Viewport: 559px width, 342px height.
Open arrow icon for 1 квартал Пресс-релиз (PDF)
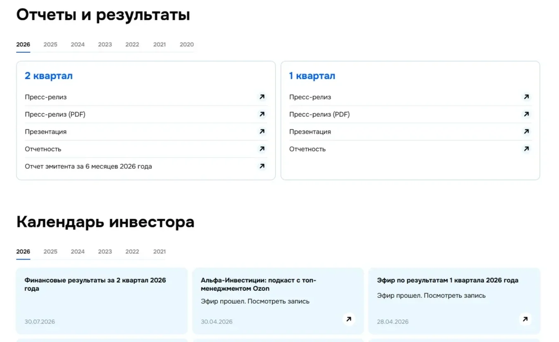point(526,114)
